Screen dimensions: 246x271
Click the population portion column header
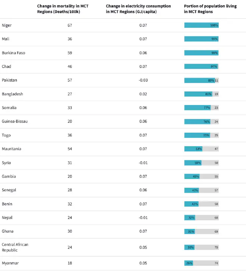pyautogui.click(x=210, y=9)
